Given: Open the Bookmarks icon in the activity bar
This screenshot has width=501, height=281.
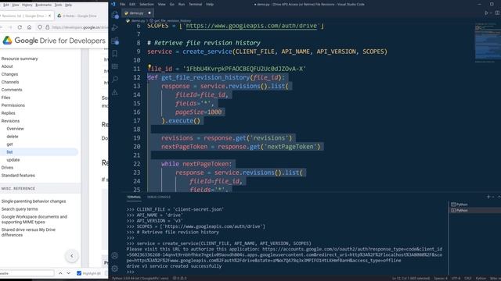Looking at the screenshot, I should 115,54.
